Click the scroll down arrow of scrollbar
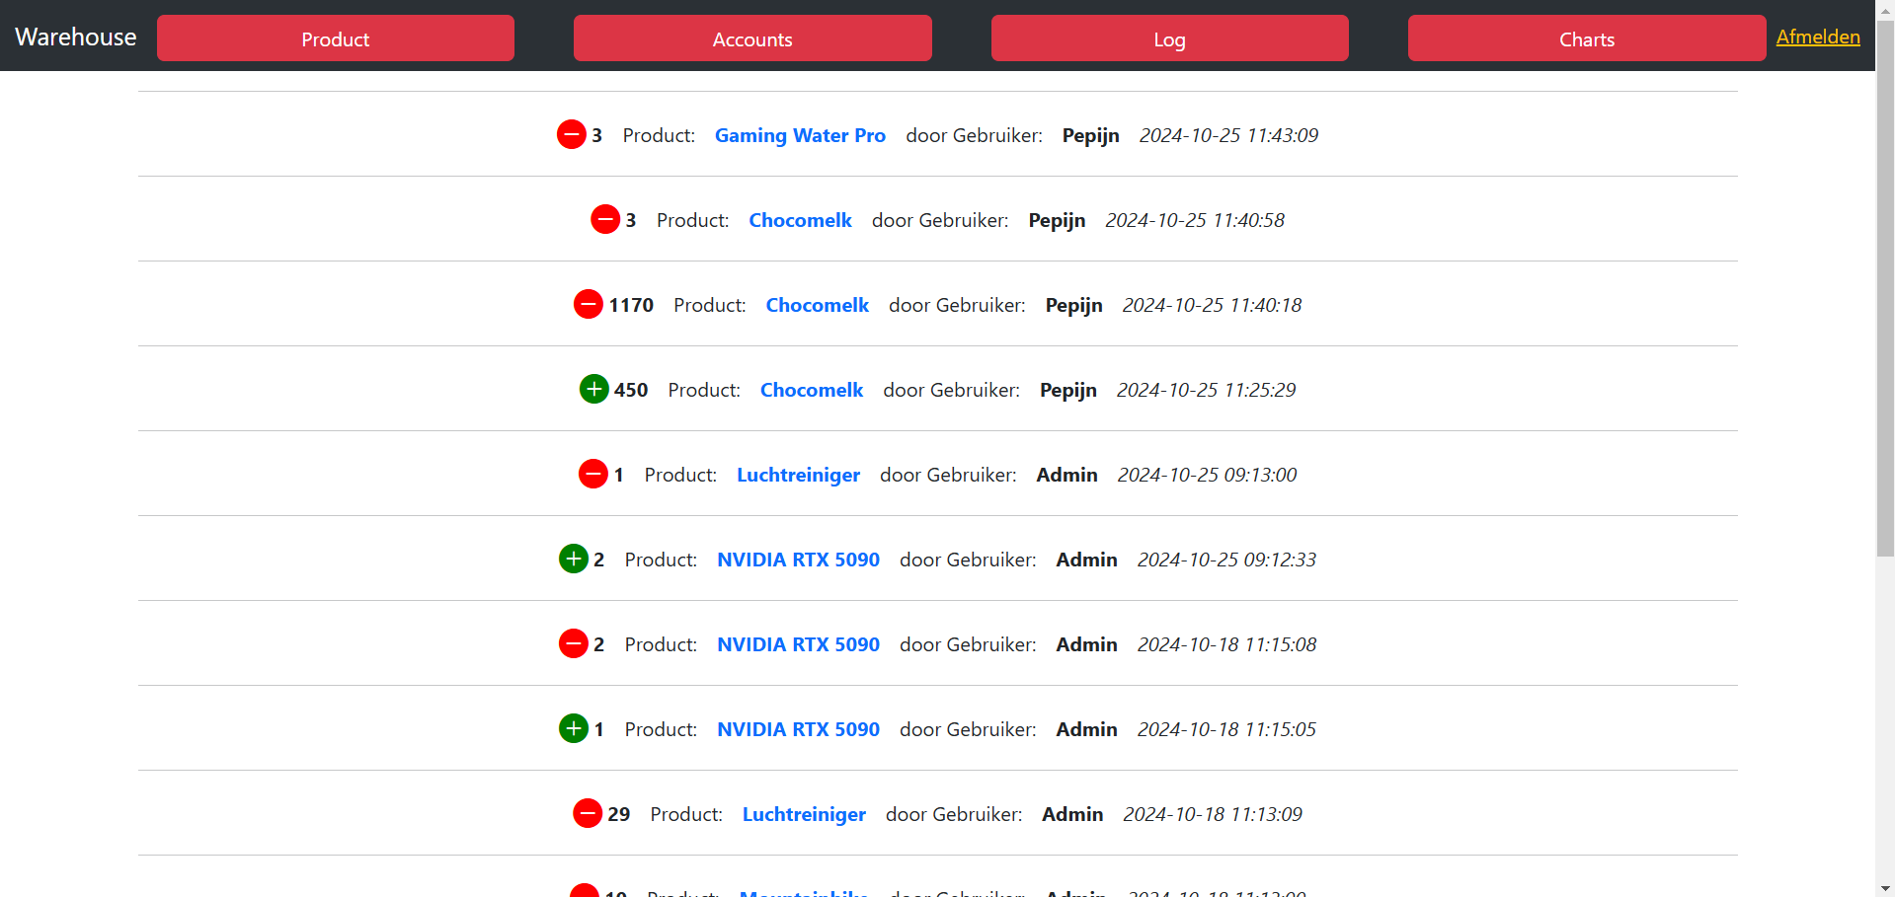This screenshot has width=1895, height=897. (x=1885, y=887)
